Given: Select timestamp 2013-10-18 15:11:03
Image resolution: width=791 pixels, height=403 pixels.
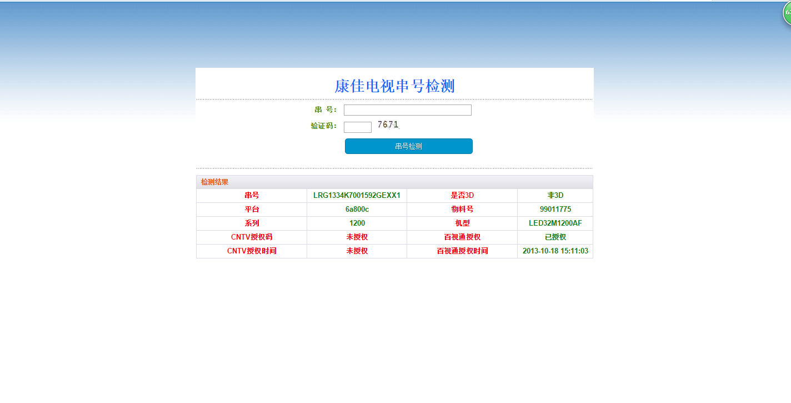Looking at the screenshot, I should [555, 251].
